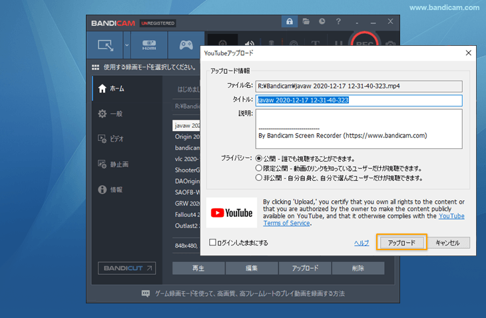This screenshot has height=318, width=486.
Task: Click the speech bubble tip icon
Action: [x=146, y=293]
